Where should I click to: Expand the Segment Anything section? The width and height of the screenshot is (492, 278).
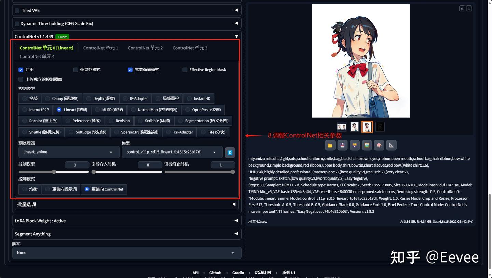236,234
